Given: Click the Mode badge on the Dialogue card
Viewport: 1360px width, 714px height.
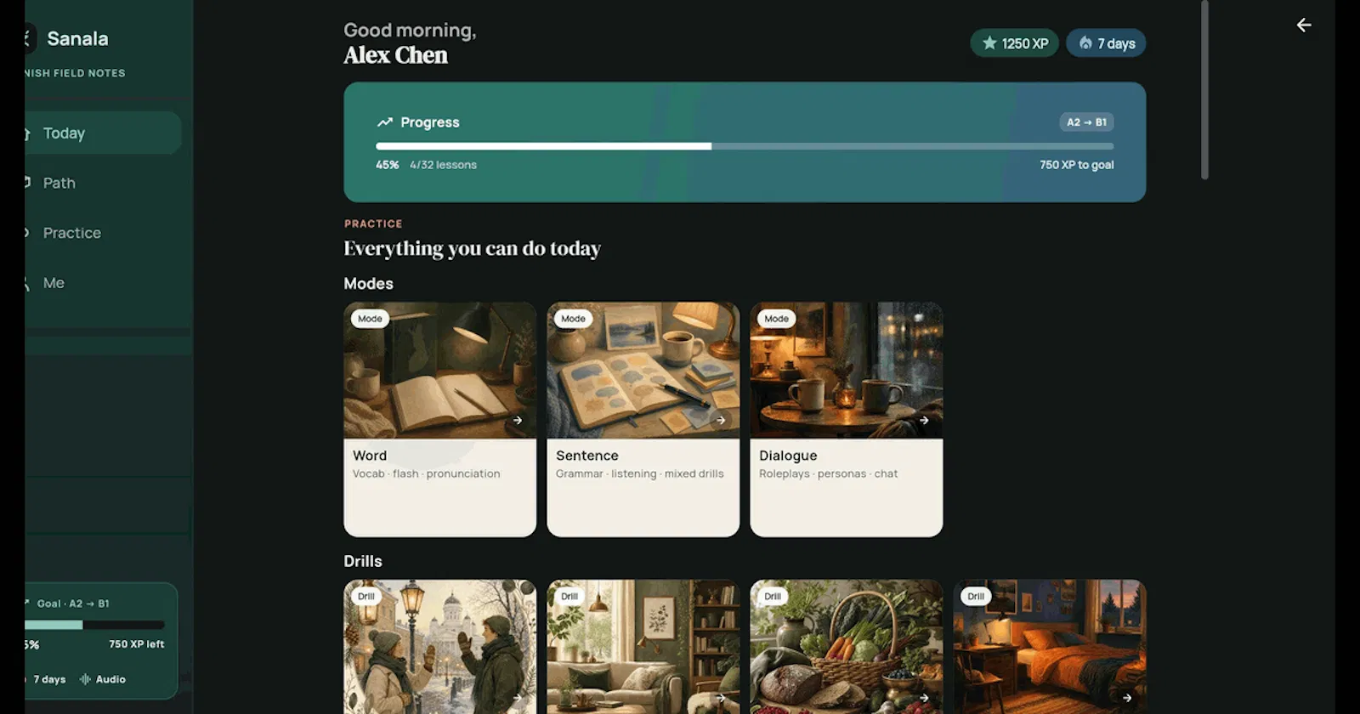Looking at the screenshot, I should (776, 319).
